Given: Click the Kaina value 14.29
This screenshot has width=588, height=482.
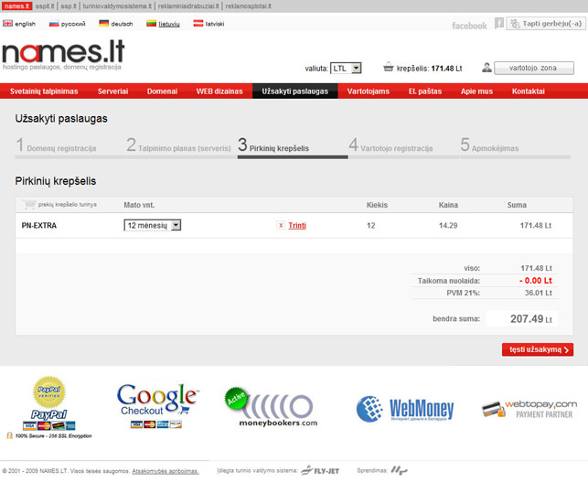Looking at the screenshot, I should (448, 225).
